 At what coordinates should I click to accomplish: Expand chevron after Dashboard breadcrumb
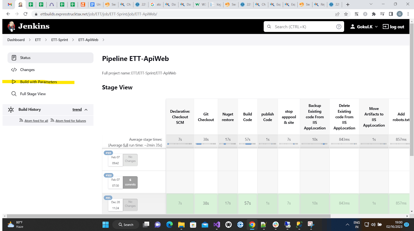click(x=30, y=40)
